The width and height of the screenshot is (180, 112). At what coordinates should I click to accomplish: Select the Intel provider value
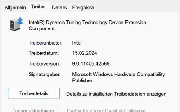77,43
